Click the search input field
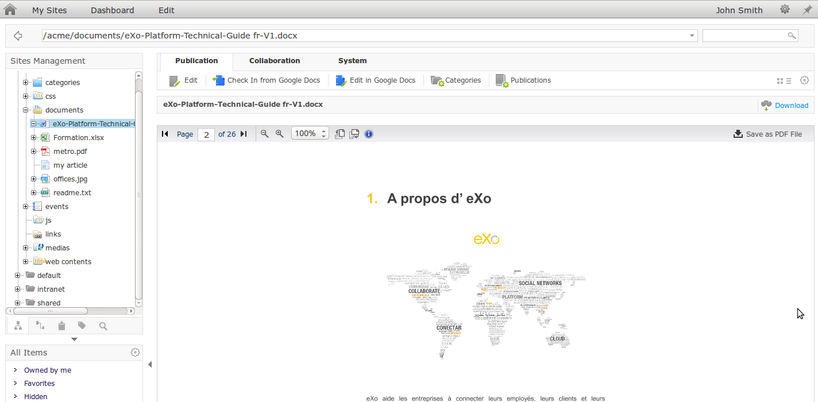The width and height of the screenshot is (818, 402). coord(750,36)
